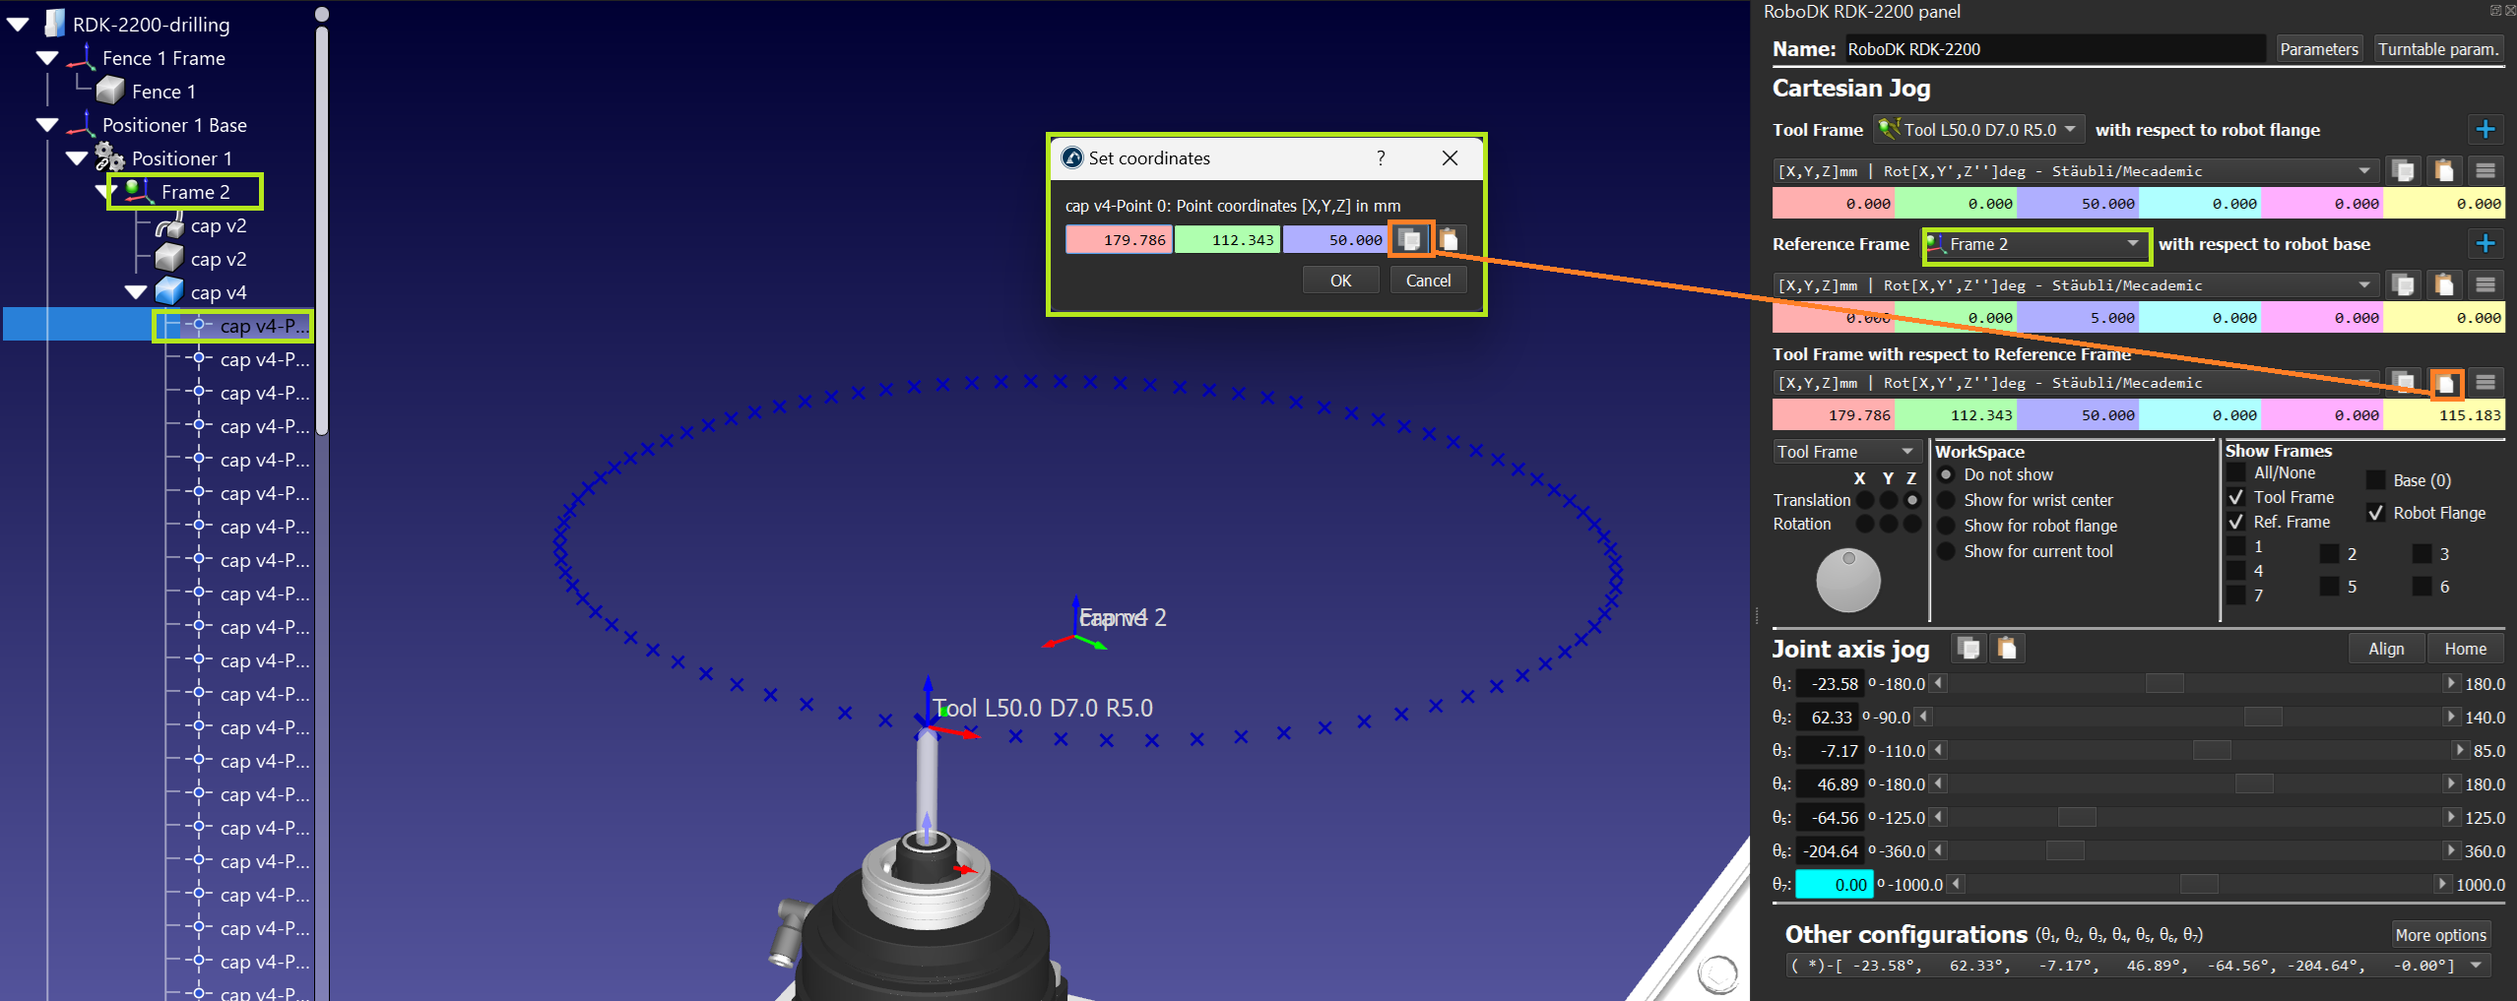Click the Tool Frame Z value 50.000 field

(2078, 204)
